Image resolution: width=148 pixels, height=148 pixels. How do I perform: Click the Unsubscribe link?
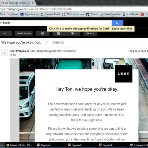(69, 51)
